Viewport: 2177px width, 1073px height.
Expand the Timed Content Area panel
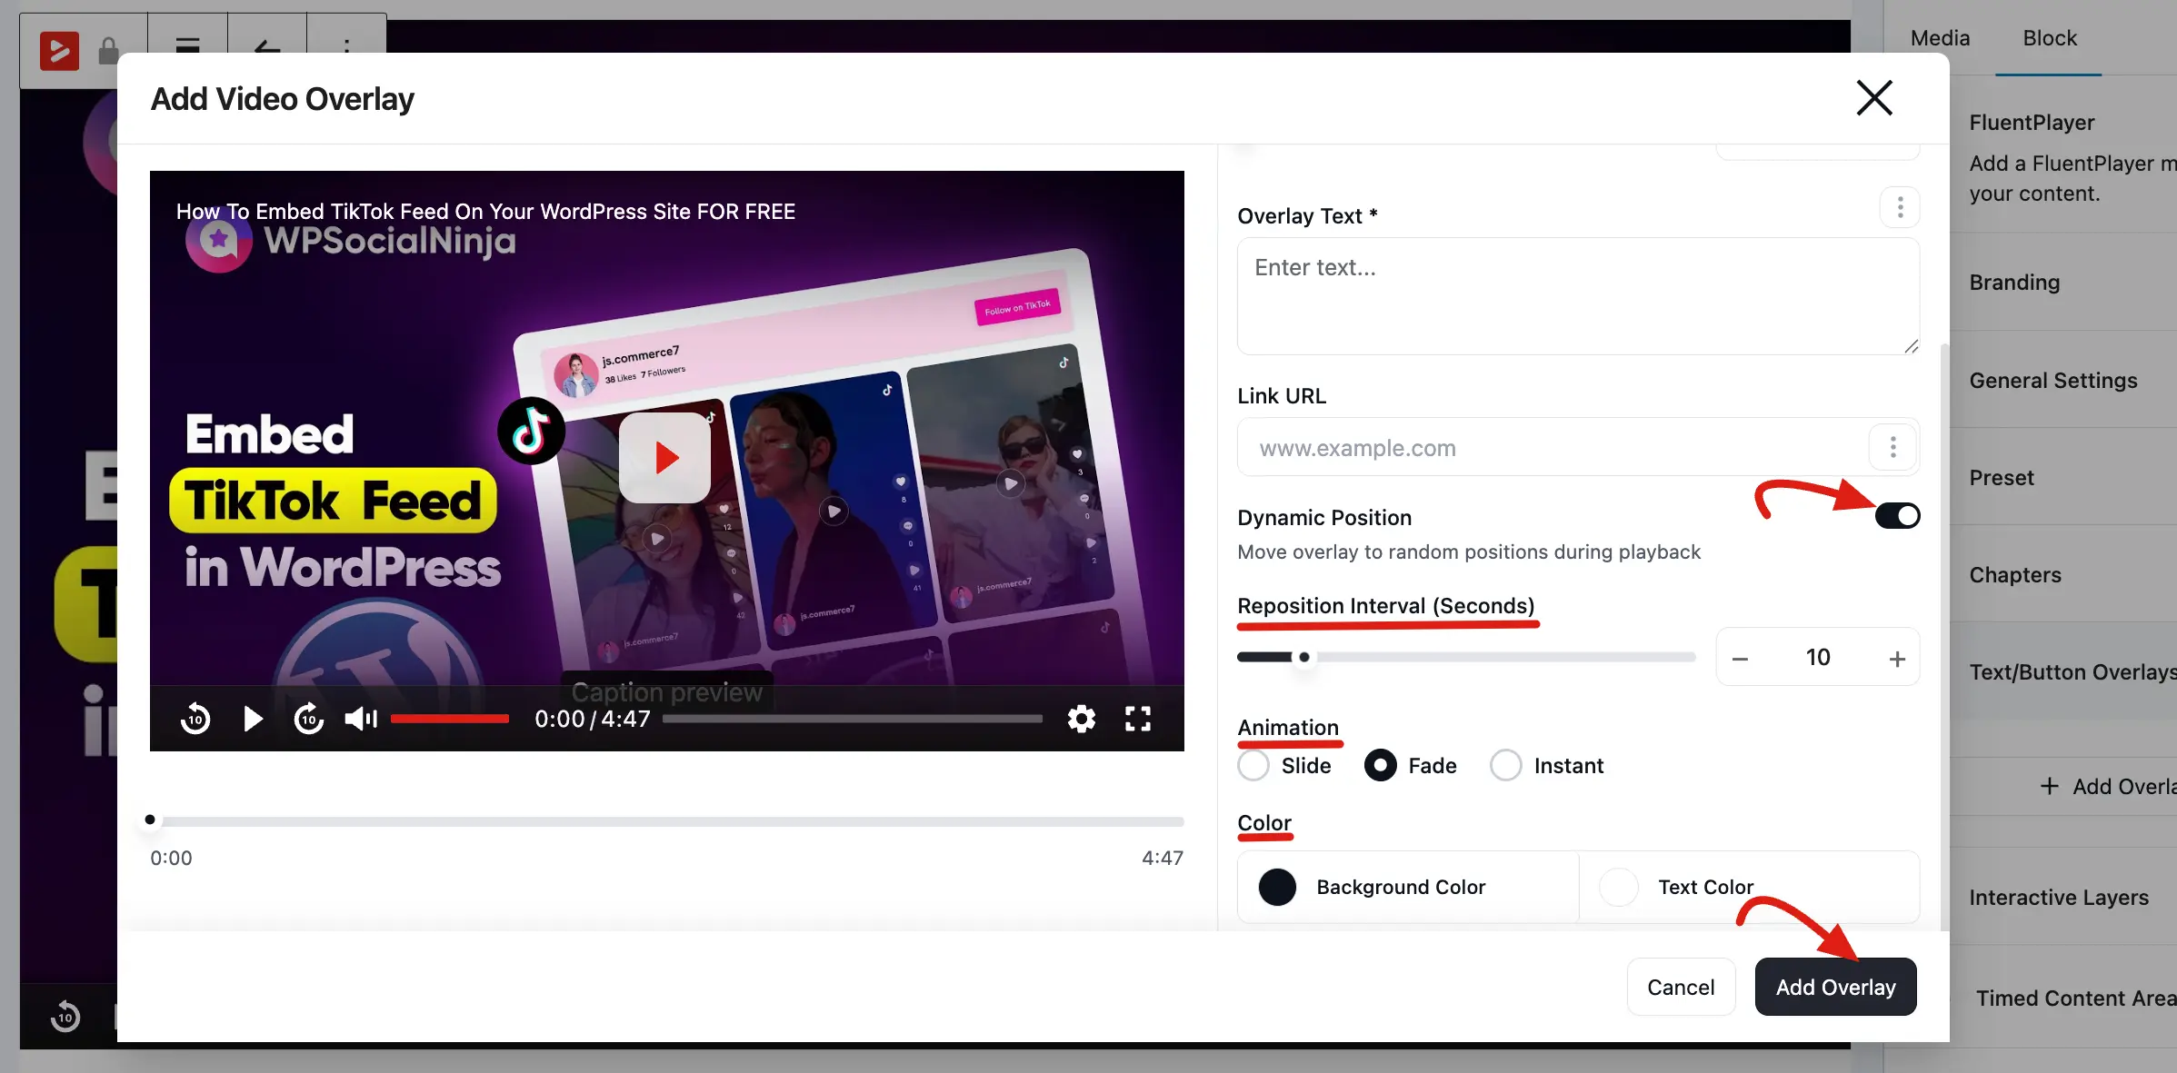(2064, 998)
